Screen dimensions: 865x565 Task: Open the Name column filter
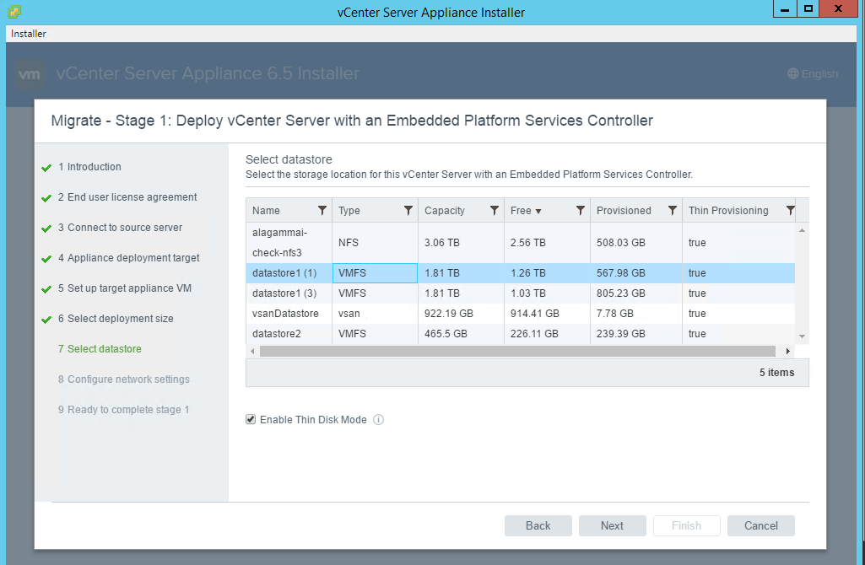pos(322,210)
